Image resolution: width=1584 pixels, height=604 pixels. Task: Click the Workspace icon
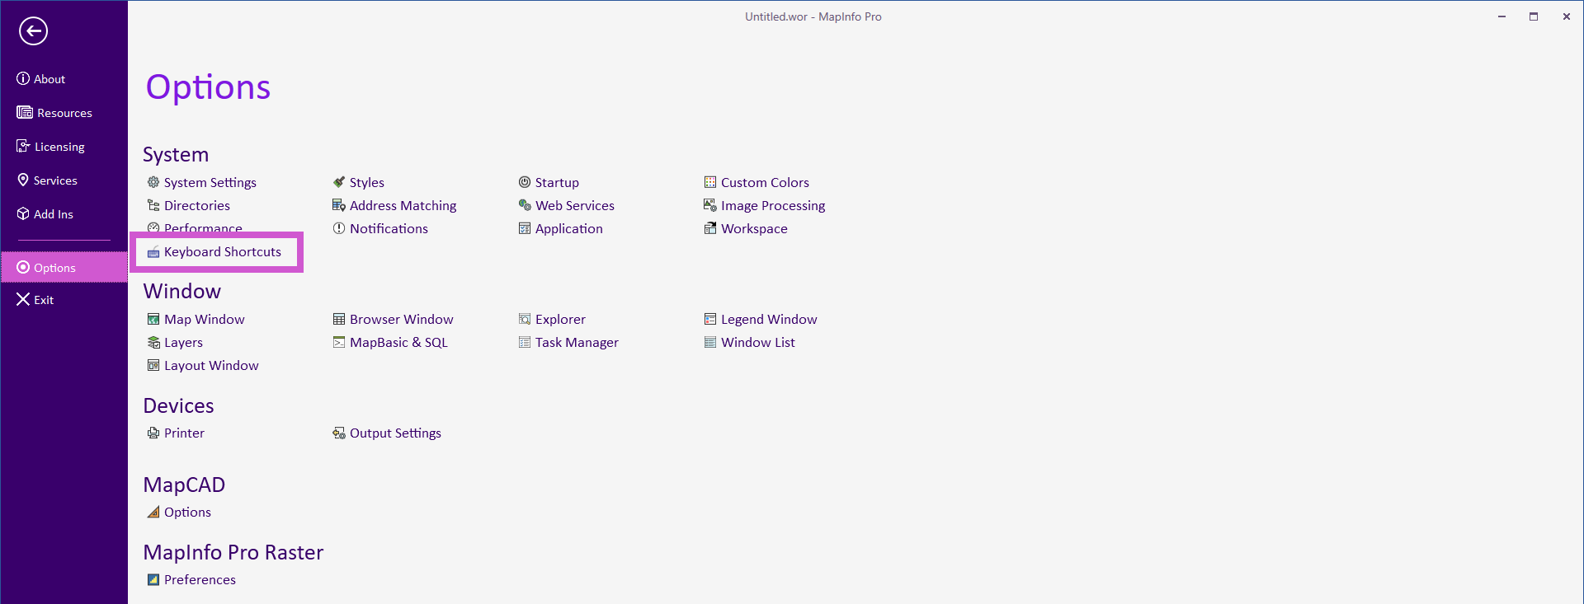click(x=710, y=228)
